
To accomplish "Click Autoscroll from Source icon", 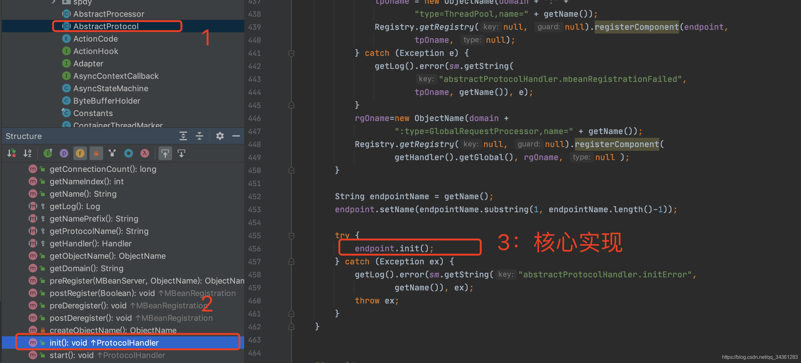I will pyautogui.click(x=181, y=153).
